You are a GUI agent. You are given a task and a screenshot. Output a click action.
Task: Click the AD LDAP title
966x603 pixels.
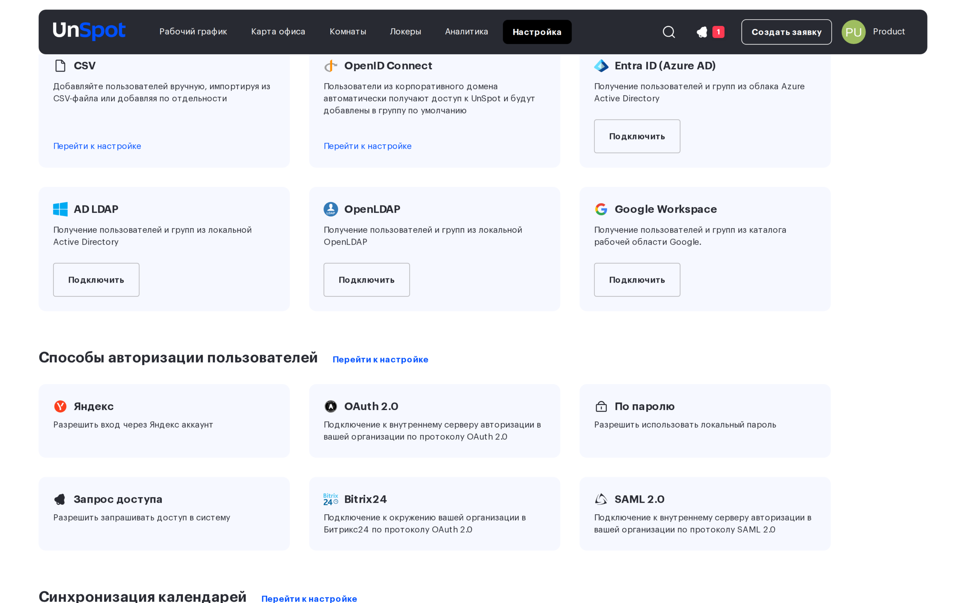coord(96,209)
